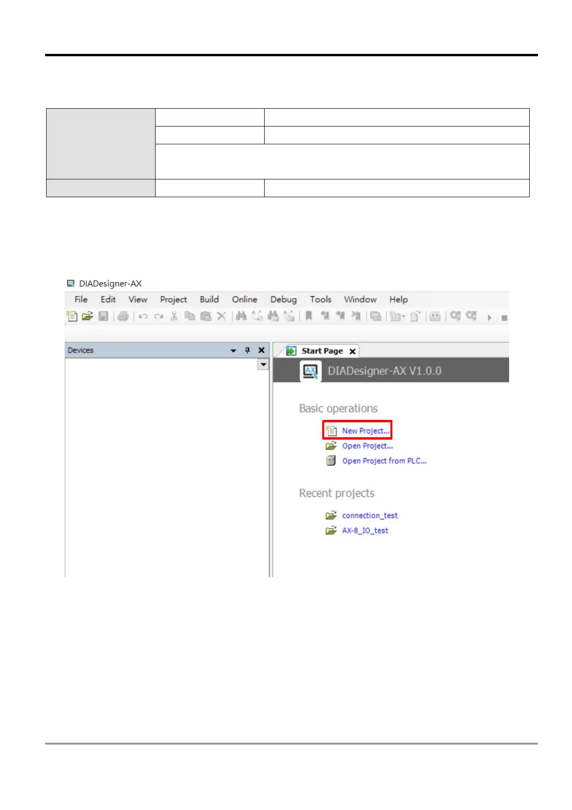Select the Start Page tab
The image size is (572, 810).
(x=322, y=351)
